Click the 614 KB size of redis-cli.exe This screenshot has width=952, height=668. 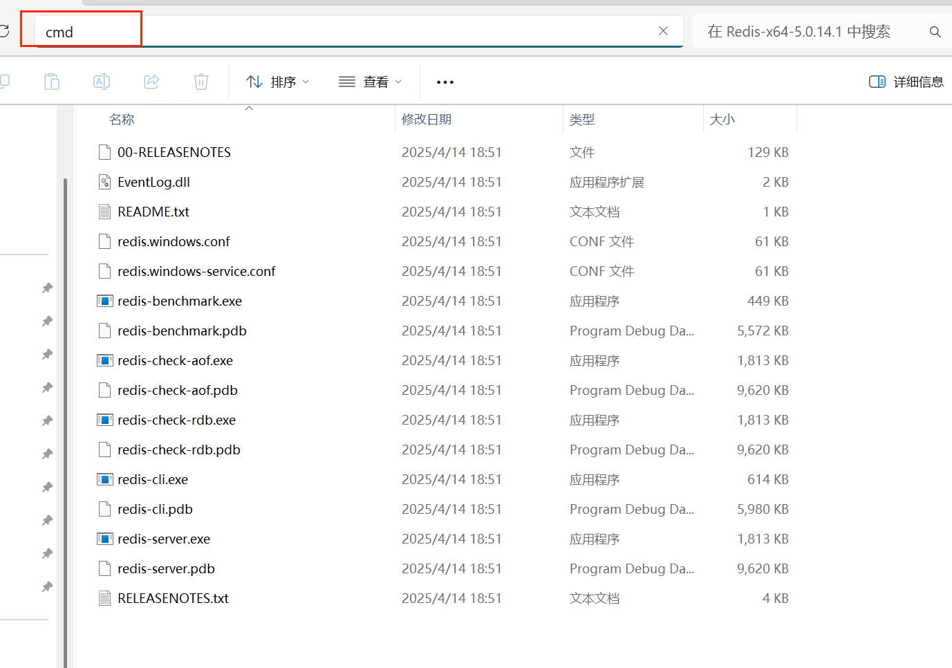768,479
